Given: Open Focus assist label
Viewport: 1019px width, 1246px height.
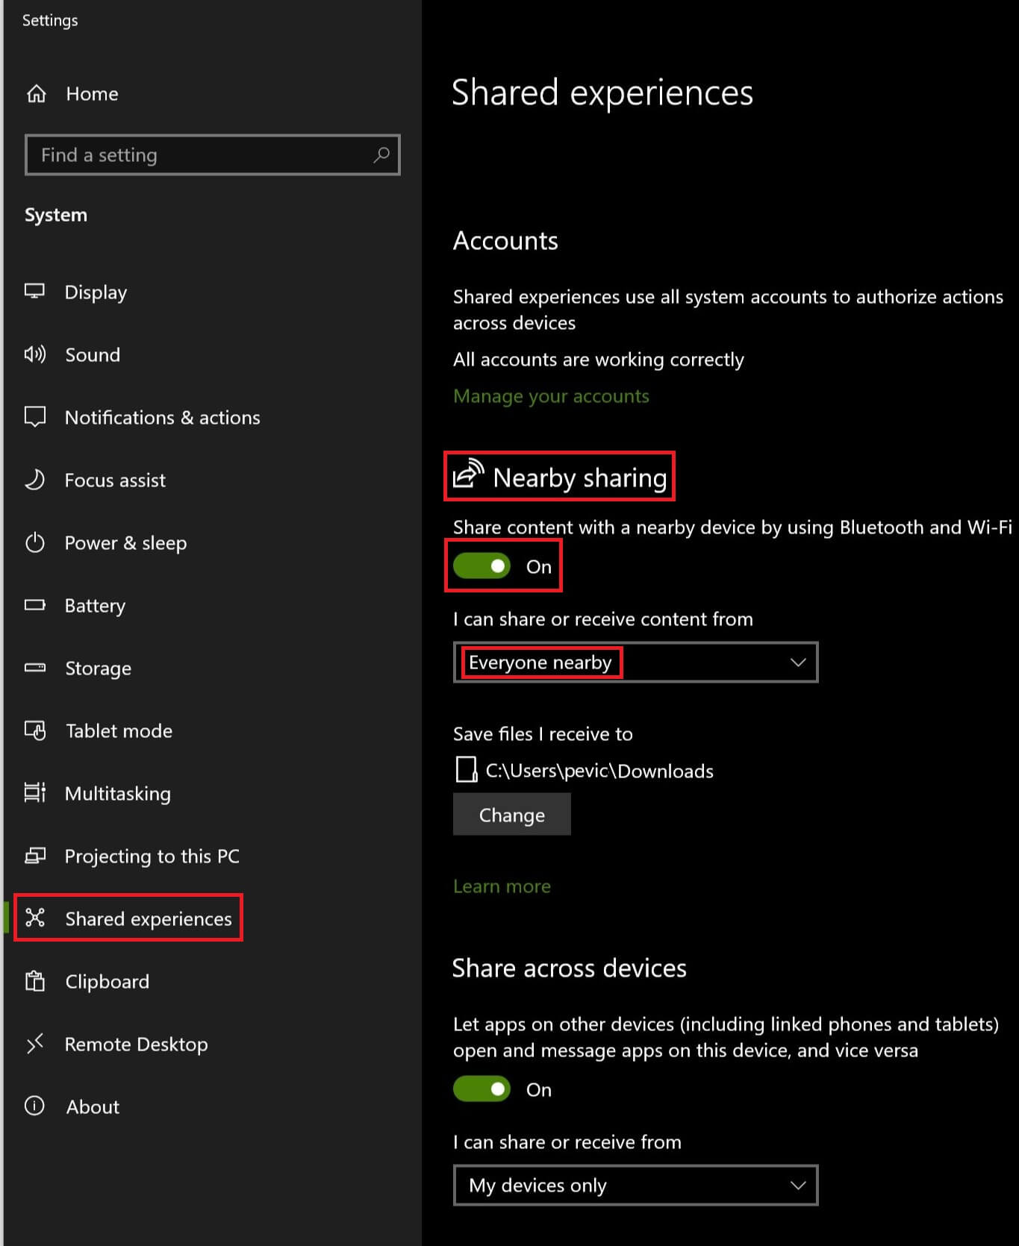Looking at the screenshot, I should 115,480.
